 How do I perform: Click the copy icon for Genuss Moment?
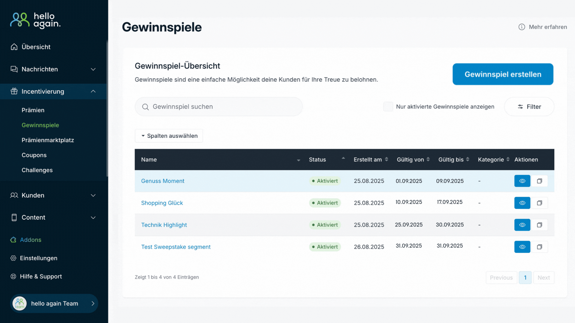[539, 181]
